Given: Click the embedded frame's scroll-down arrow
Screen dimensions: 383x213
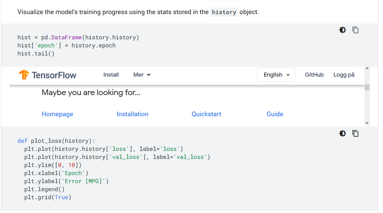Looking at the screenshot, I should pos(367,123).
